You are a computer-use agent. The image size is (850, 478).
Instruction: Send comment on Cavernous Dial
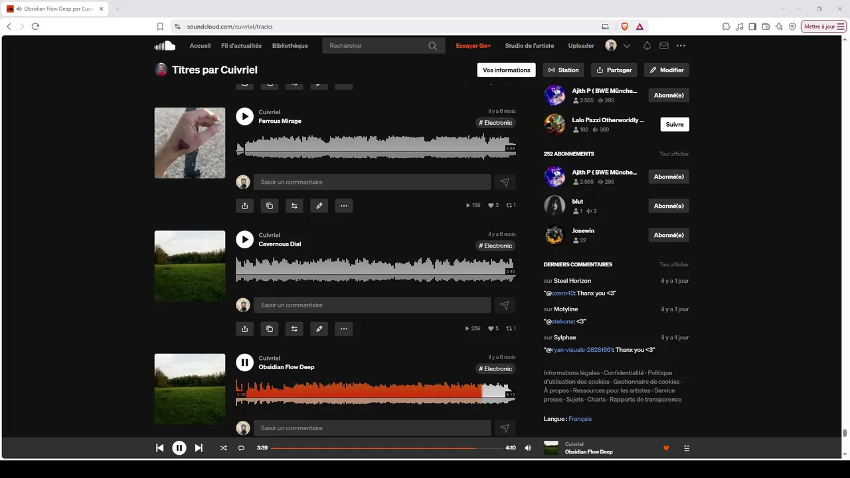point(505,305)
